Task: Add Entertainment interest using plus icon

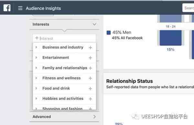Action: (90, 58)
